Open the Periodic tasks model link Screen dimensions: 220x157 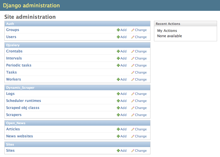pyautogui.click(x=19, y=65)
